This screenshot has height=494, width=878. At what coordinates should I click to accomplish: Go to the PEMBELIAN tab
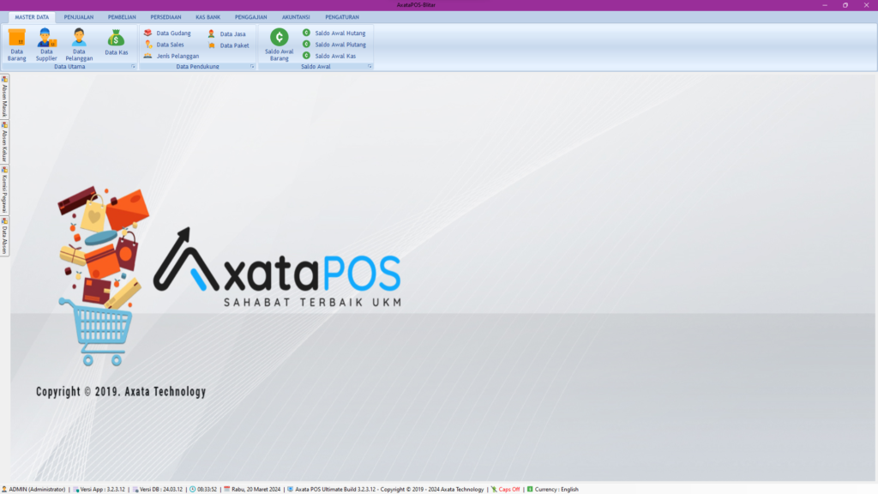pyautogui.click(x=122, y=17)
